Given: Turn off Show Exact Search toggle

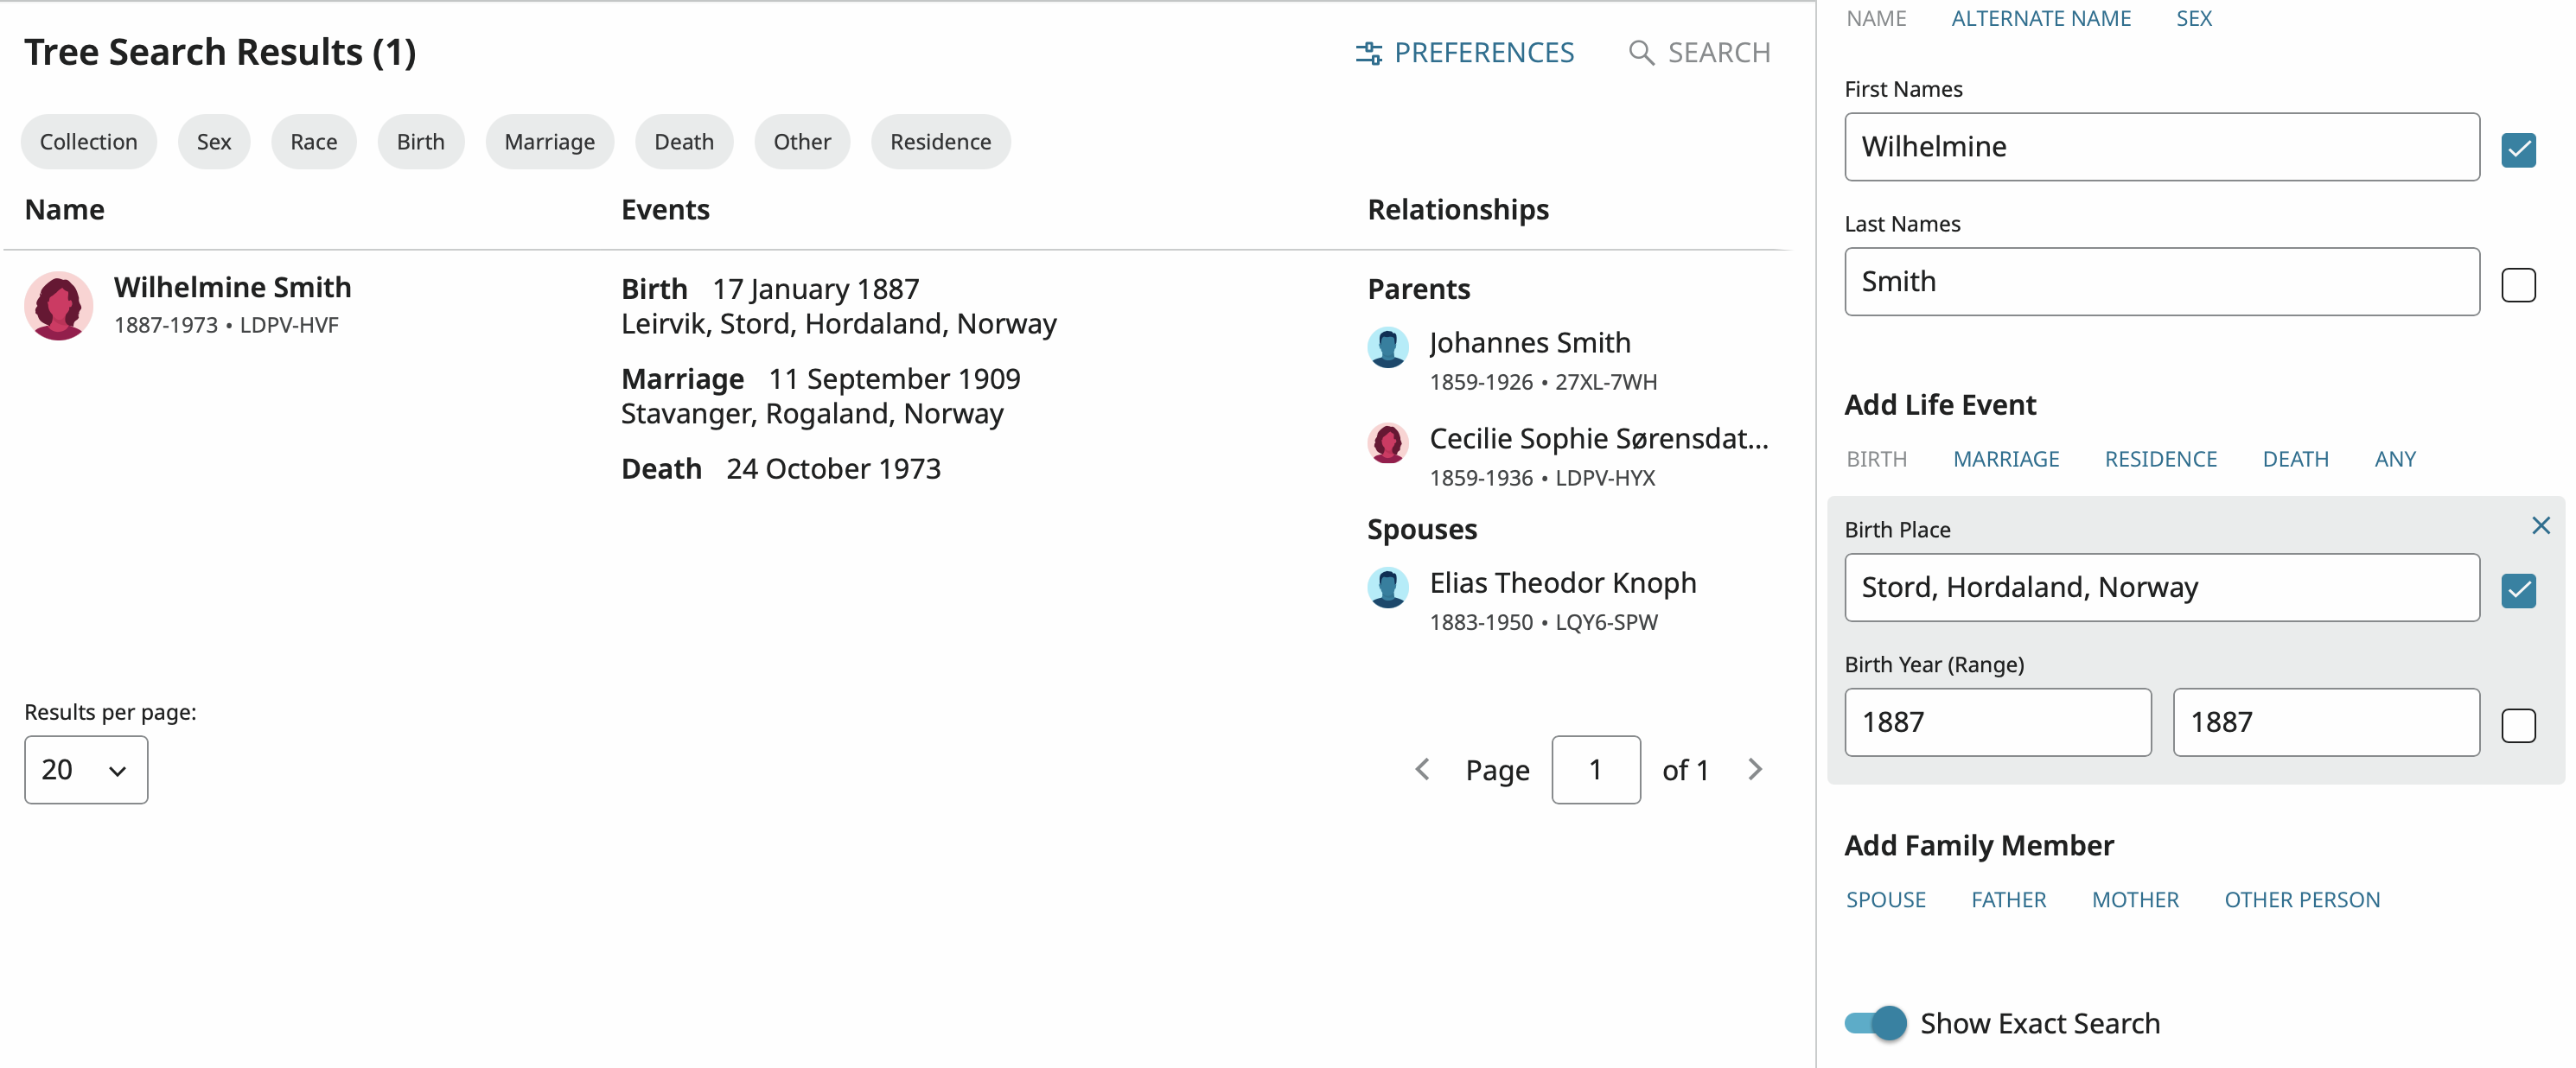Looking at the screenshot, I should 1875,1023.
